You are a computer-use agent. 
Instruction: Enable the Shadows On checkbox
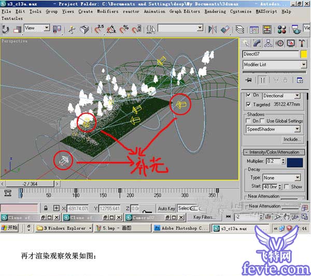click(x=248, y=121)
